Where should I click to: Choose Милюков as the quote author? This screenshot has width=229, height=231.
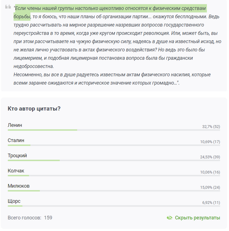(19, 186)
